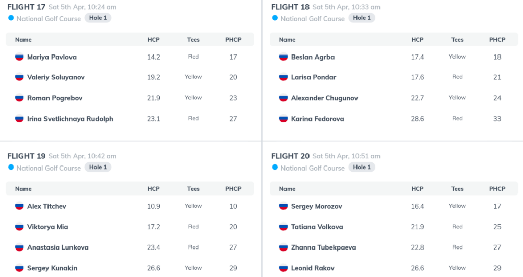Open player Alexander Chugunov's name
The height and width of the screenshot is (277, 523).
324,98
